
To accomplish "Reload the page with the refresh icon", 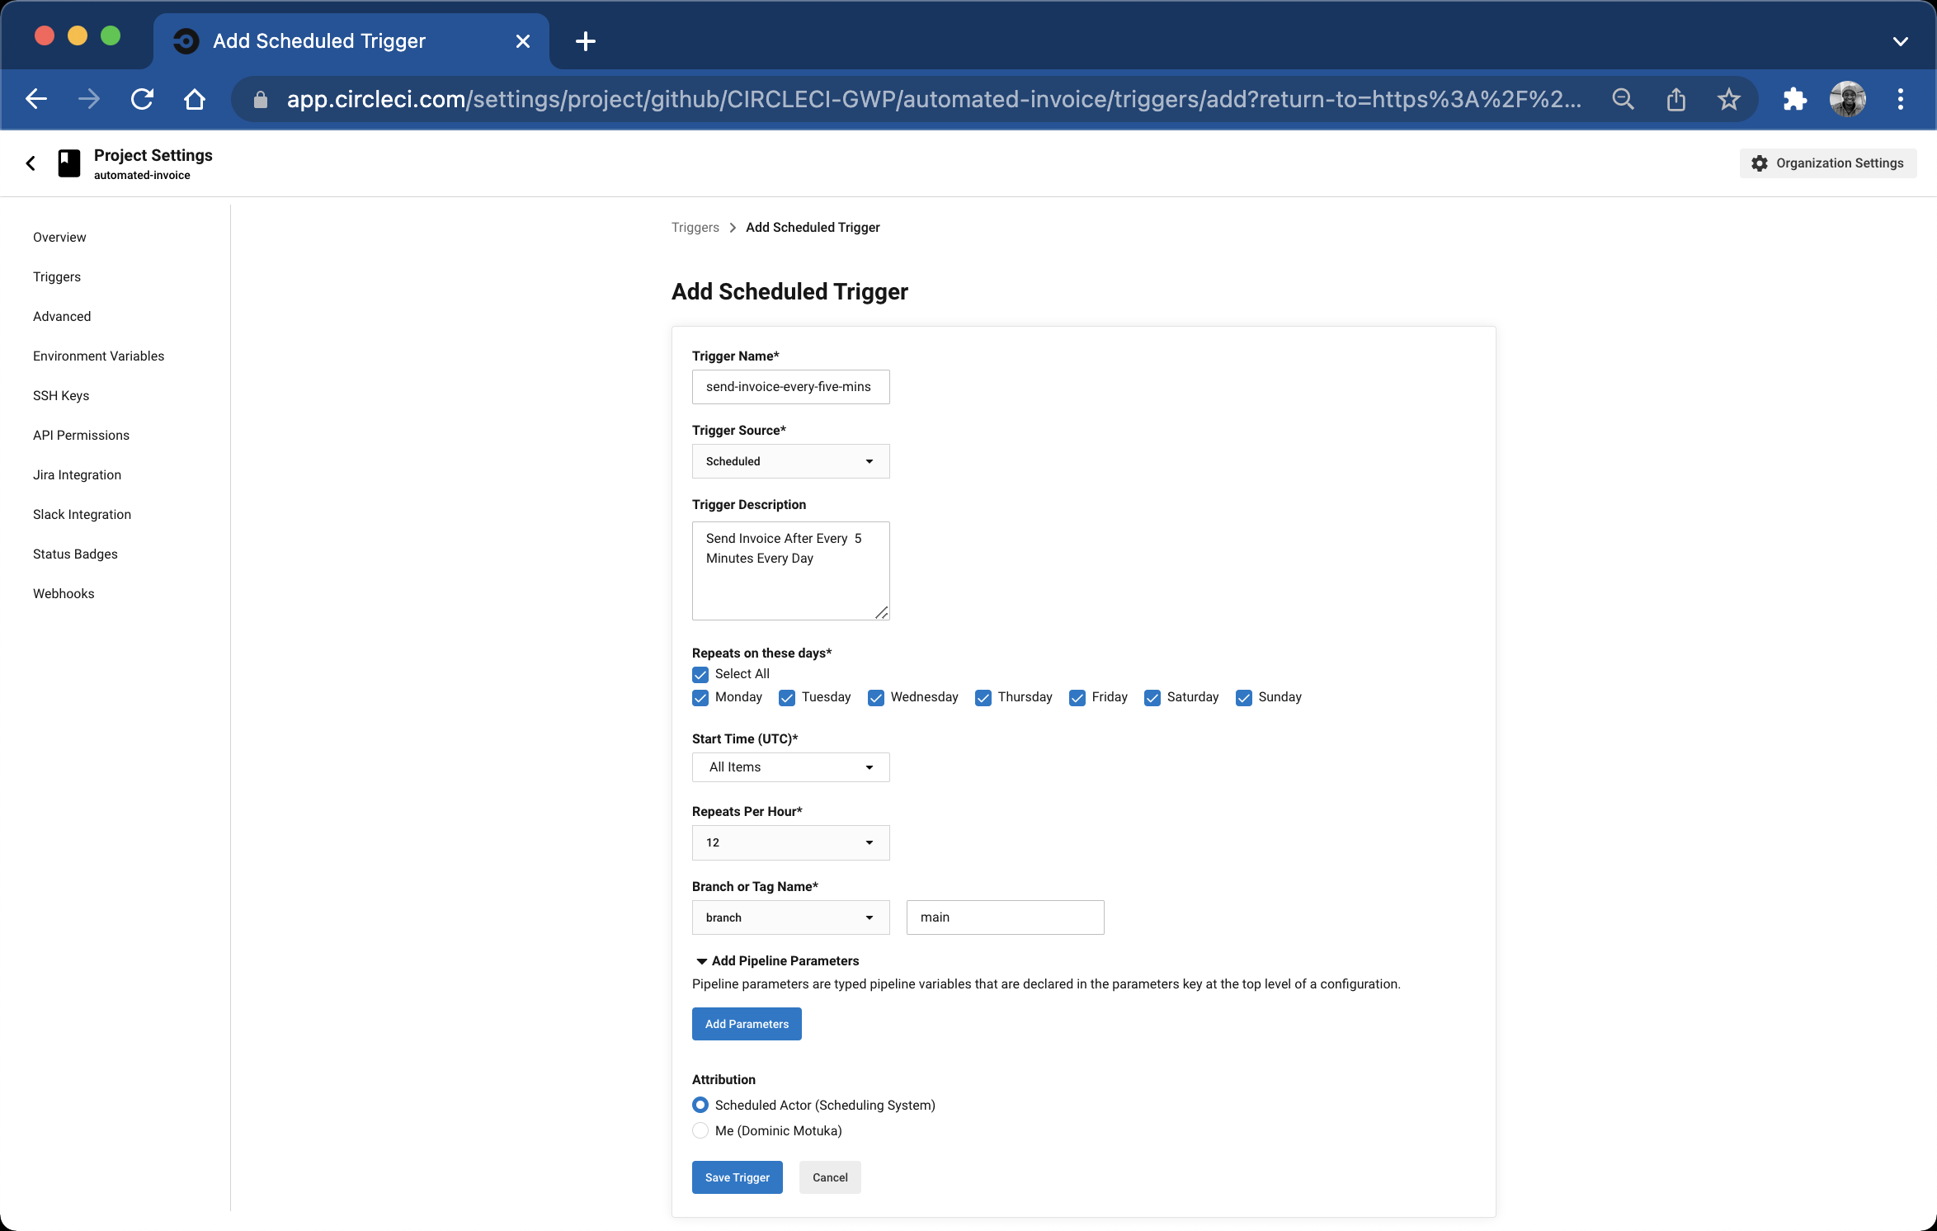I will click(142, 99).
